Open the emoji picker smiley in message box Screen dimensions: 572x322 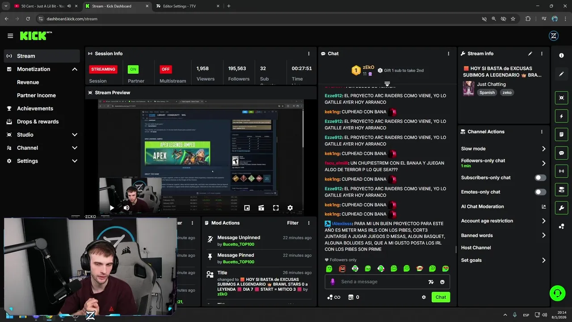click(442, 282)
